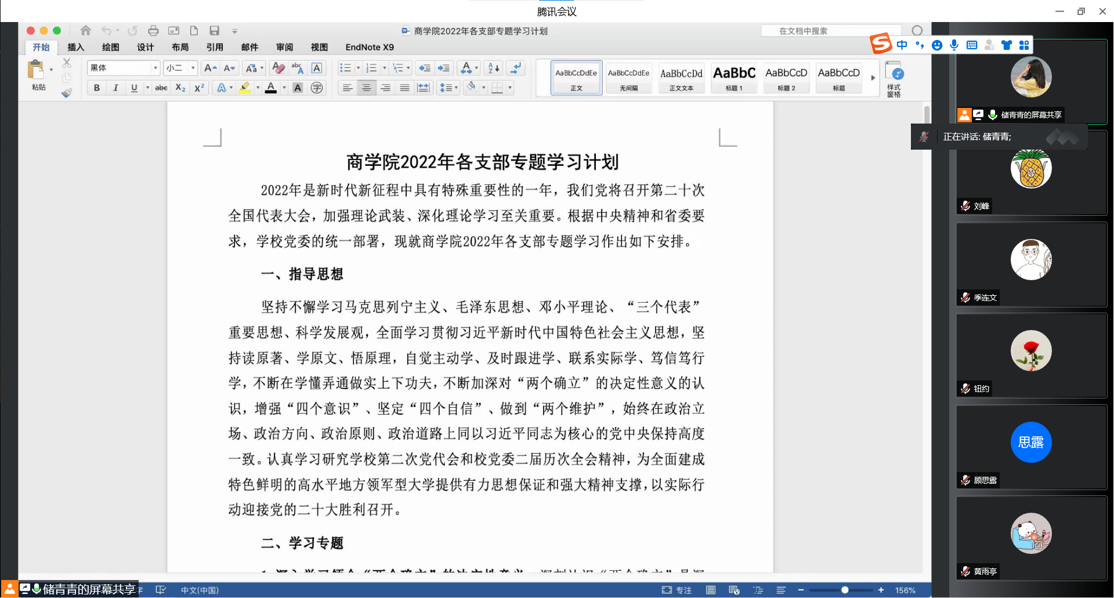
Task: Click the A-Z sort icon
Action: pyautogui.click(x=494, y=68)
